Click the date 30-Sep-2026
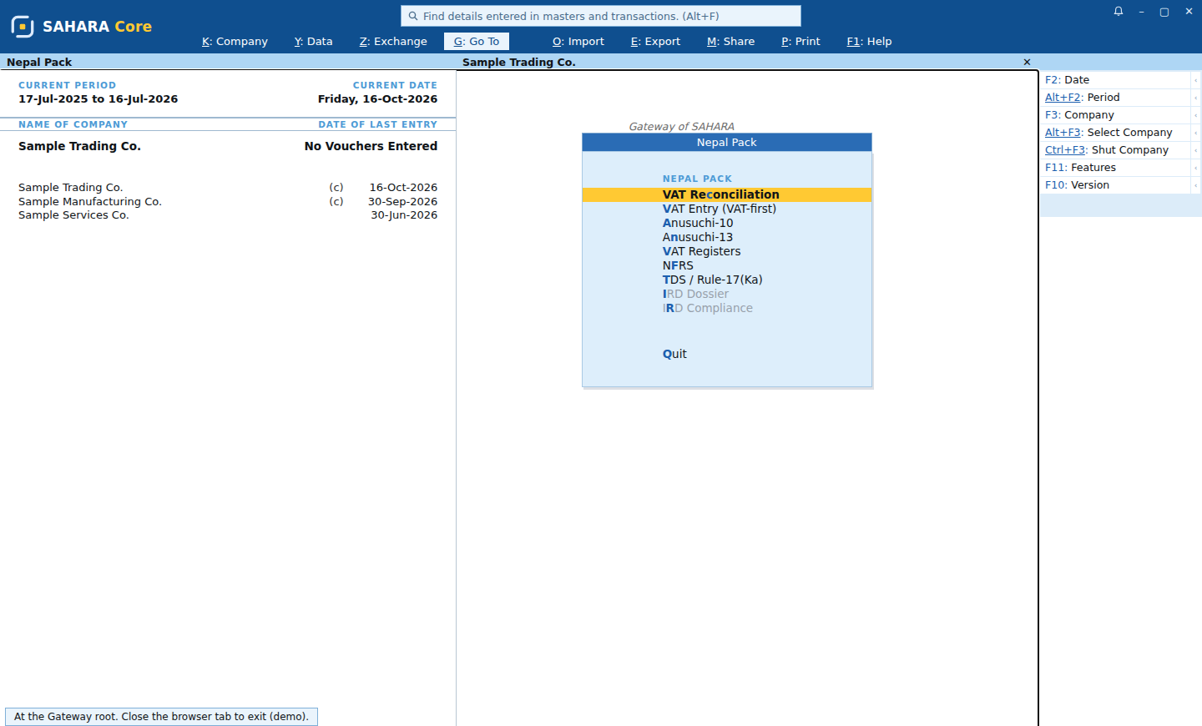This screenshot has height=726, width=1202. pyautogui.click(x=402, y=202)
